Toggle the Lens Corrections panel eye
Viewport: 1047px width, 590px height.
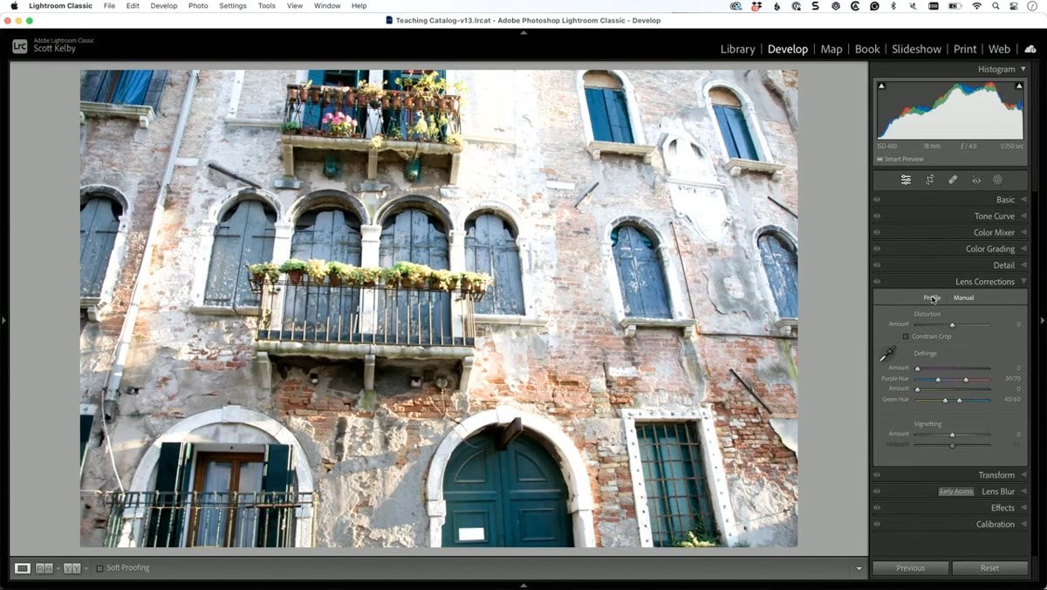[877, 282]
